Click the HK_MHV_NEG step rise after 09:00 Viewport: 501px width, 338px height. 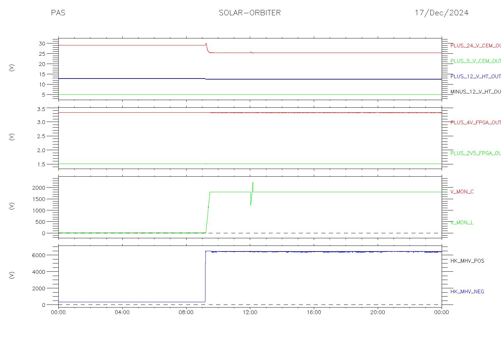tap(205, 276)
